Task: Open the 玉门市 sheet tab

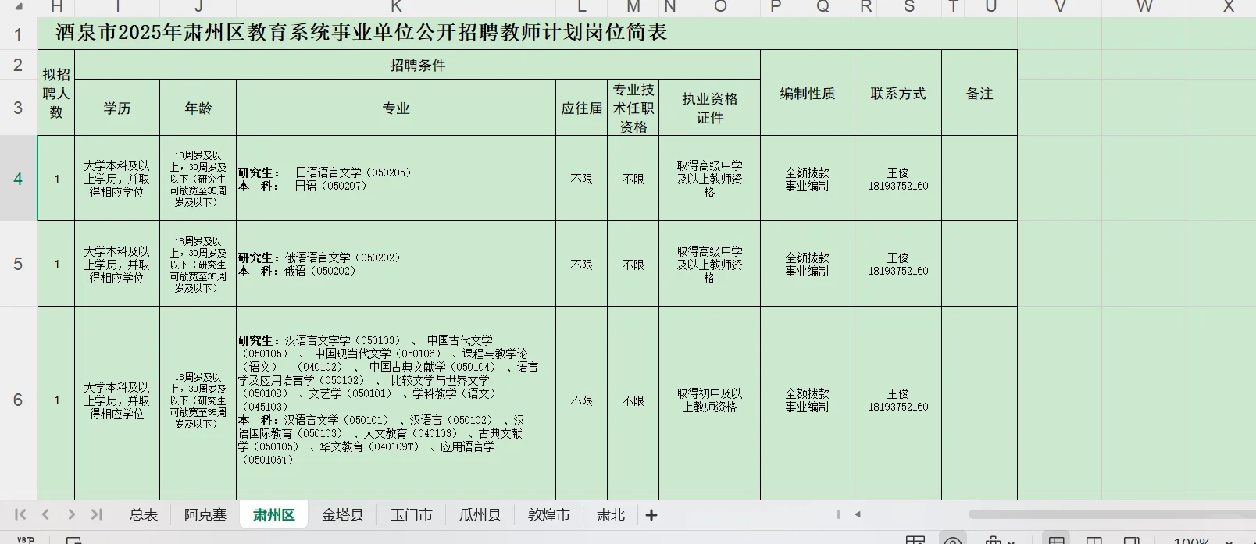Action: click(412, 515)
